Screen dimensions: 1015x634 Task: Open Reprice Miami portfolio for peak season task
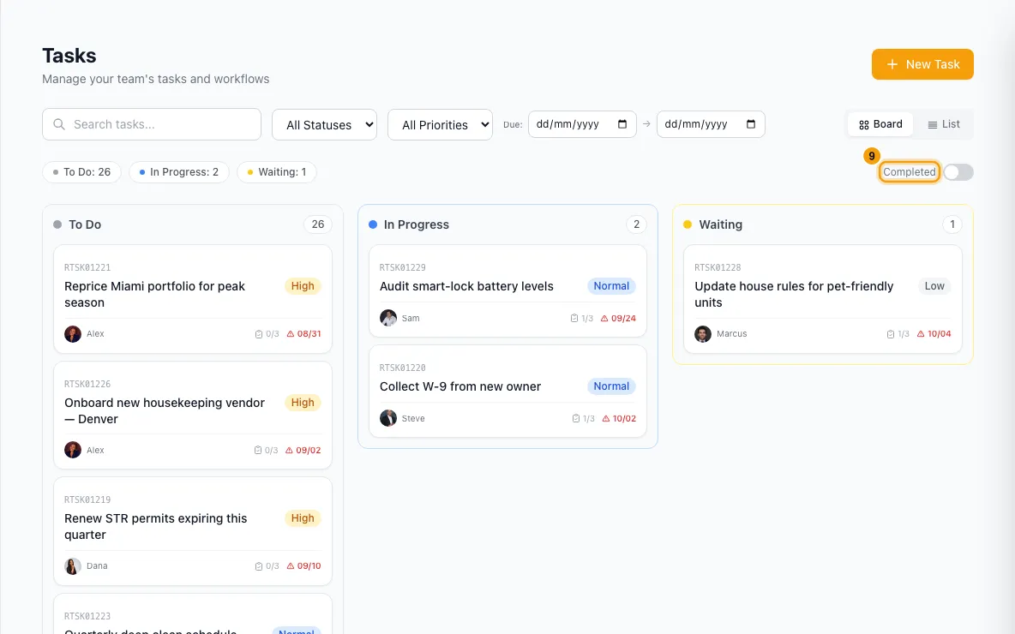(193, 299)
